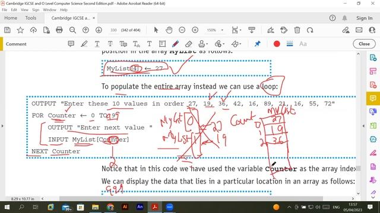The height and width of the screenshot is (213, 380).
Task: Add a sticky note comment
Action: (x=71, y=44)
